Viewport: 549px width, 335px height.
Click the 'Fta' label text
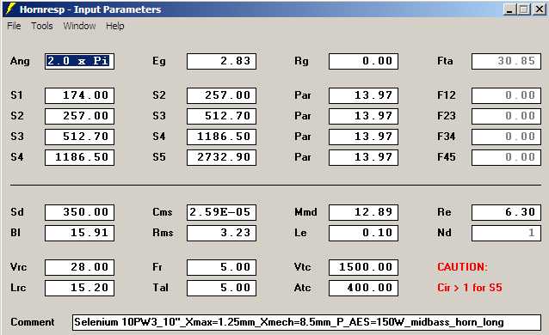[x=445, y=61]
